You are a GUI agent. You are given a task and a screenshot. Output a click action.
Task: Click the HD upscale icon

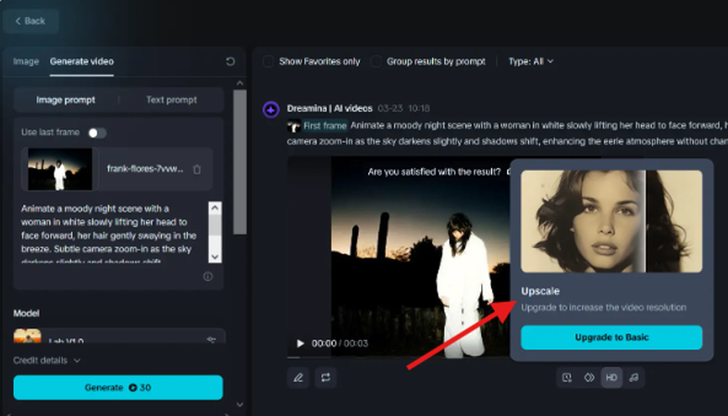[x=611, y=377]
